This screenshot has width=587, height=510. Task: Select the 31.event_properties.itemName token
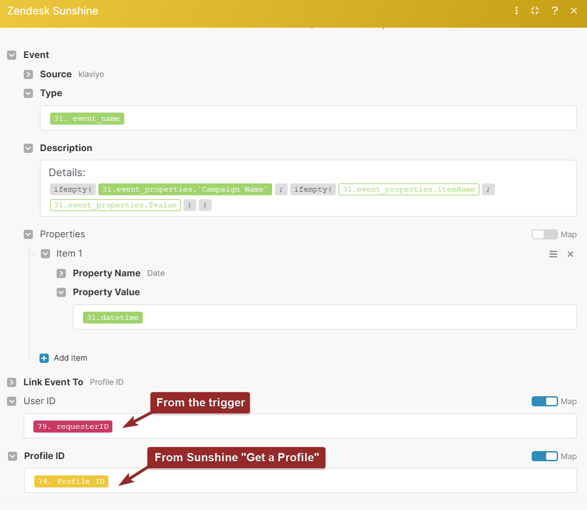409,189
